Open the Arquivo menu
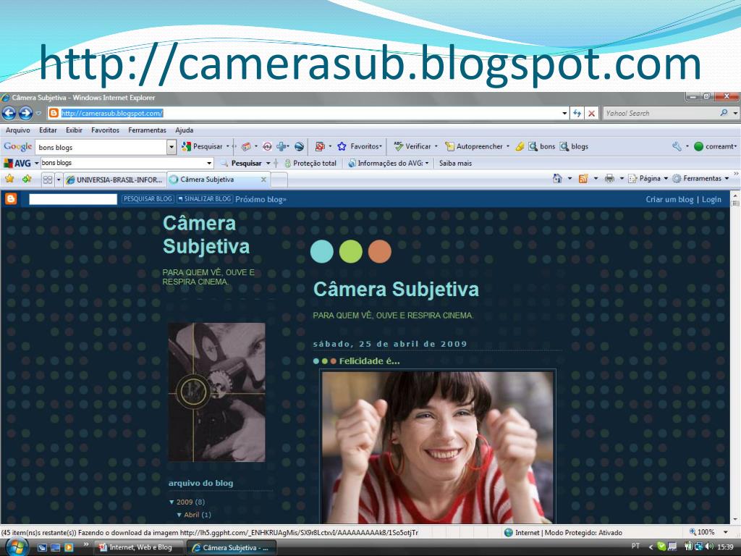This screenshot has width=741, height=556. (17, 130)
